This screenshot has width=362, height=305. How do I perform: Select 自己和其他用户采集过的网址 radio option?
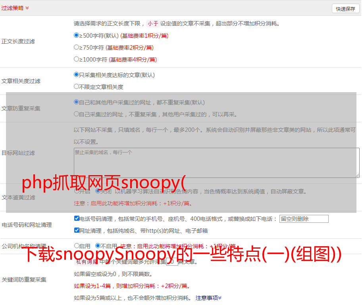tap(76, 102)
